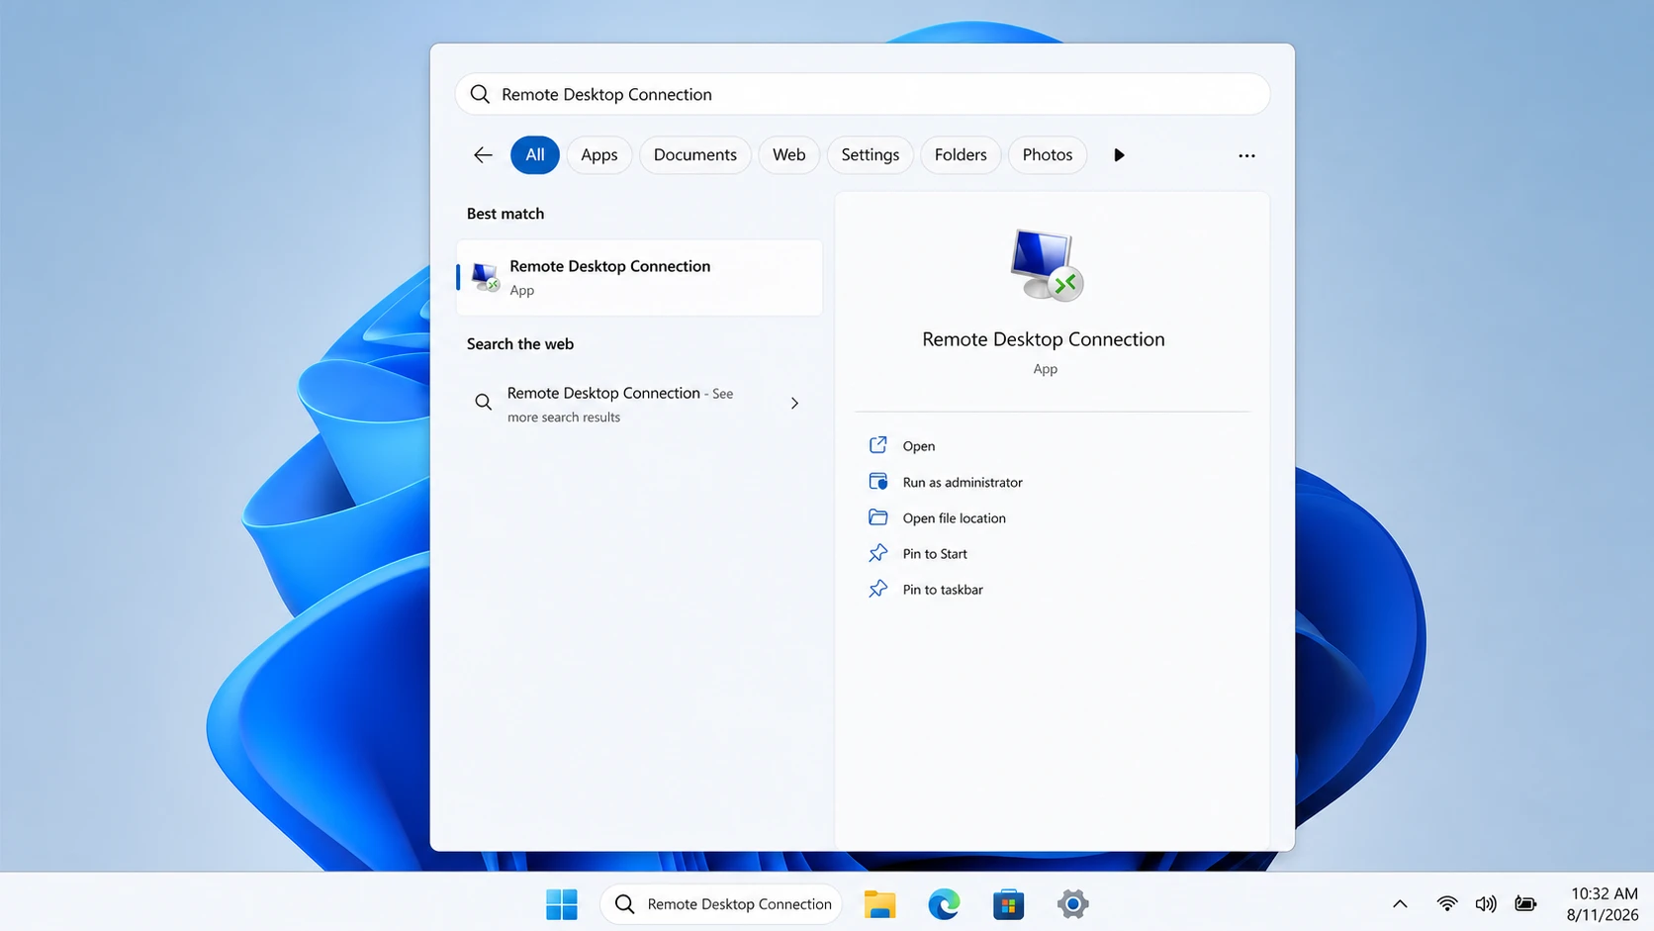
Task: Switch to the Documents filter tab
Action: [695, 155]
